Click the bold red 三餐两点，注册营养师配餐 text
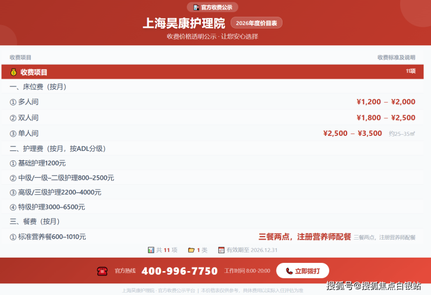The width and height of the screenshot is (431, 295). click(305, 237)
